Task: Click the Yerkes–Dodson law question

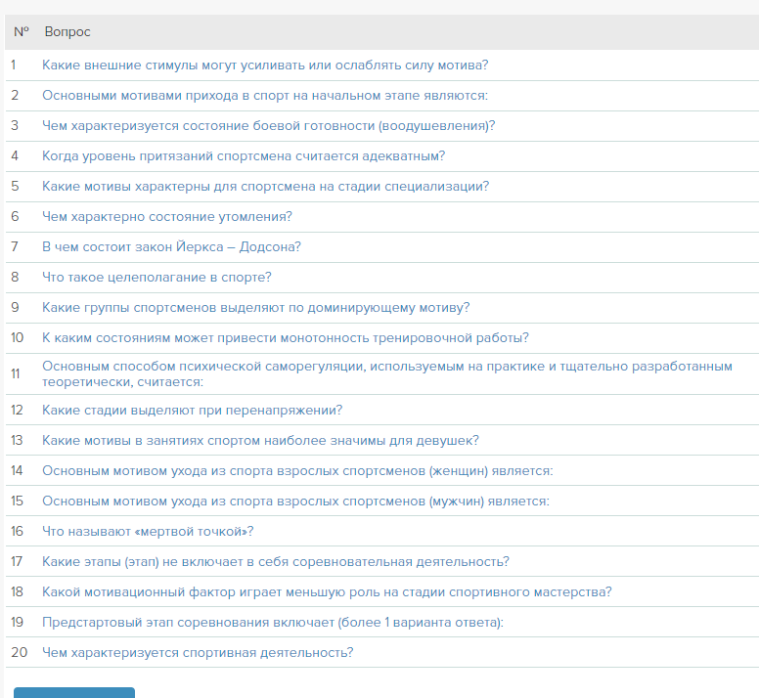Action: coord(171,247)
